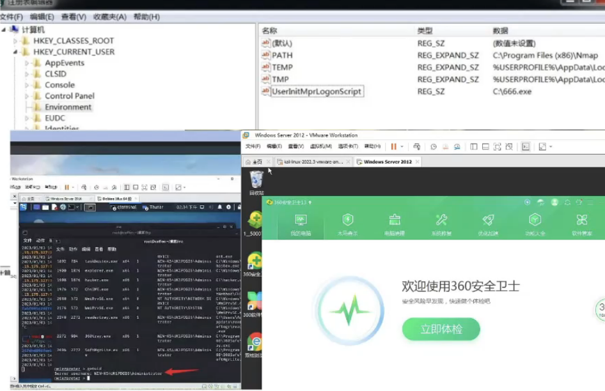The height and width of the screenshot is (391, 605).
Task: Revert Windows Server 2012 VM to snapshot
Action: point(445,146)
